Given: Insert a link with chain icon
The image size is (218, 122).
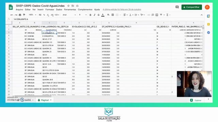Looking at the screenshot, I should pyautogui.click(x=149, y=15).
